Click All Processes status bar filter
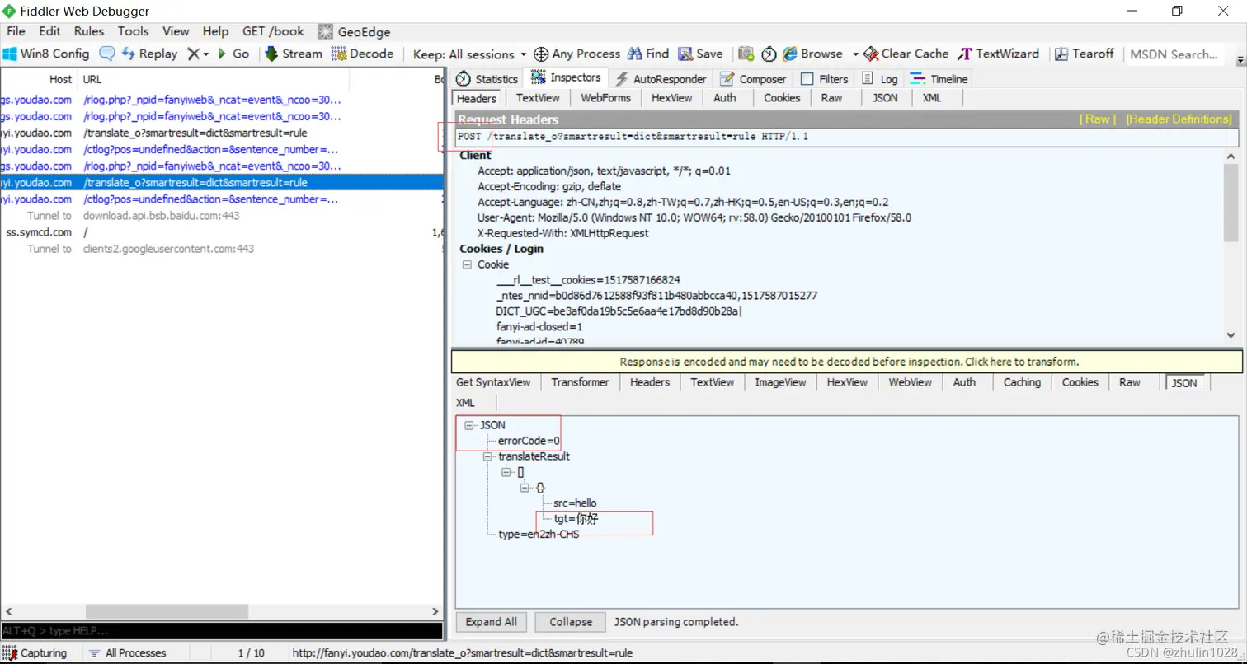1247x664 pixels. (x=127, y=652)
